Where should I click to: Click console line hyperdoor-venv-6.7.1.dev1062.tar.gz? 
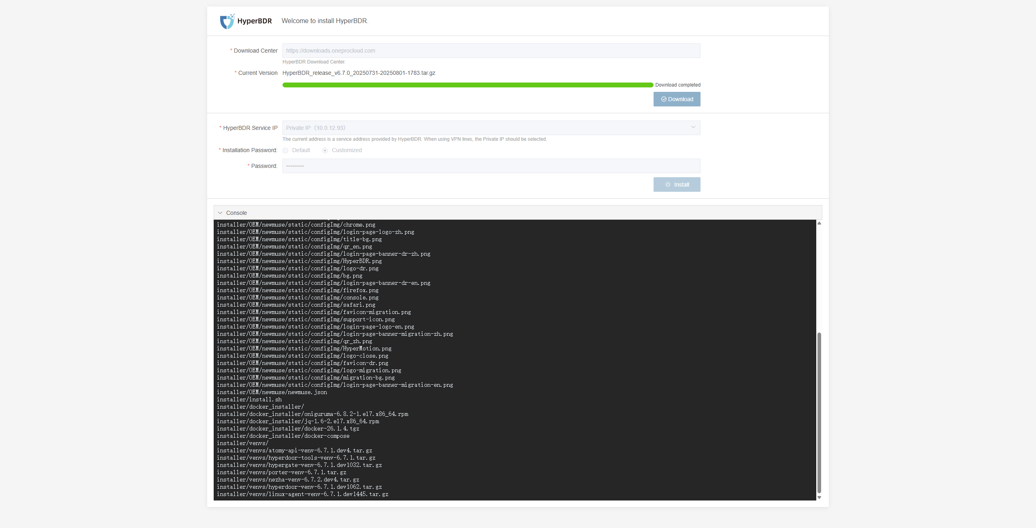pos(299,487)
